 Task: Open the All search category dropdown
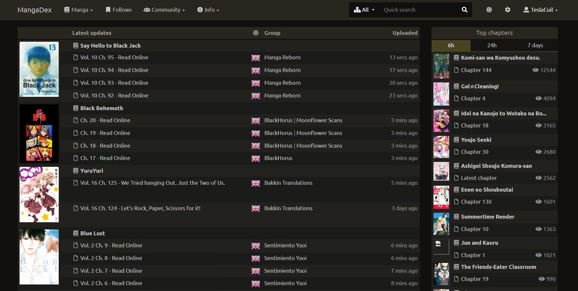point(364,10)
